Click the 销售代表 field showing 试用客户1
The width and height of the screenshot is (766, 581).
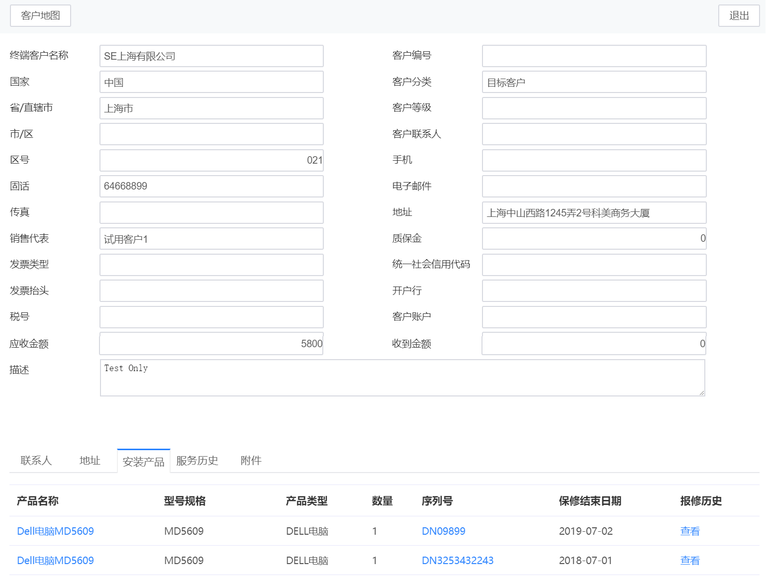pos(211,238)
